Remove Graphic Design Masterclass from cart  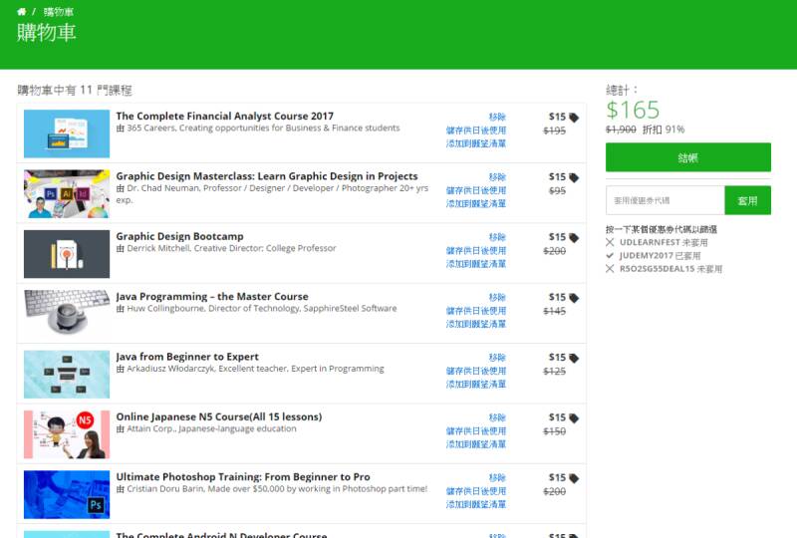click(497, 177)
